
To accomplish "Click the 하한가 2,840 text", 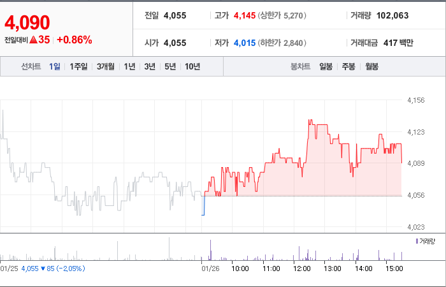I will [x=282, y=43].
